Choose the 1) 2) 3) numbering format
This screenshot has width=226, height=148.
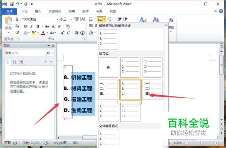tap(153, 68)
